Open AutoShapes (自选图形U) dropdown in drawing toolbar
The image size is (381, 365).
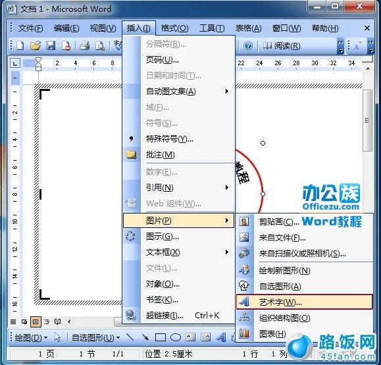(95, 337)
